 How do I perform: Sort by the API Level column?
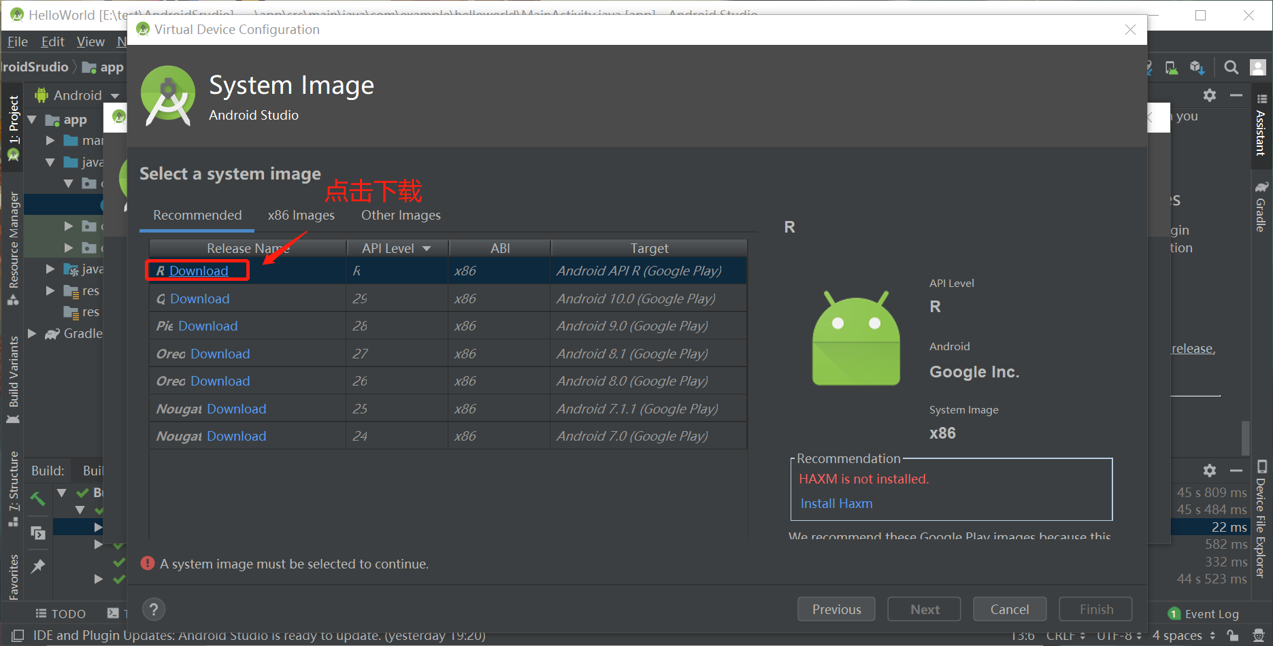(397, 248)
